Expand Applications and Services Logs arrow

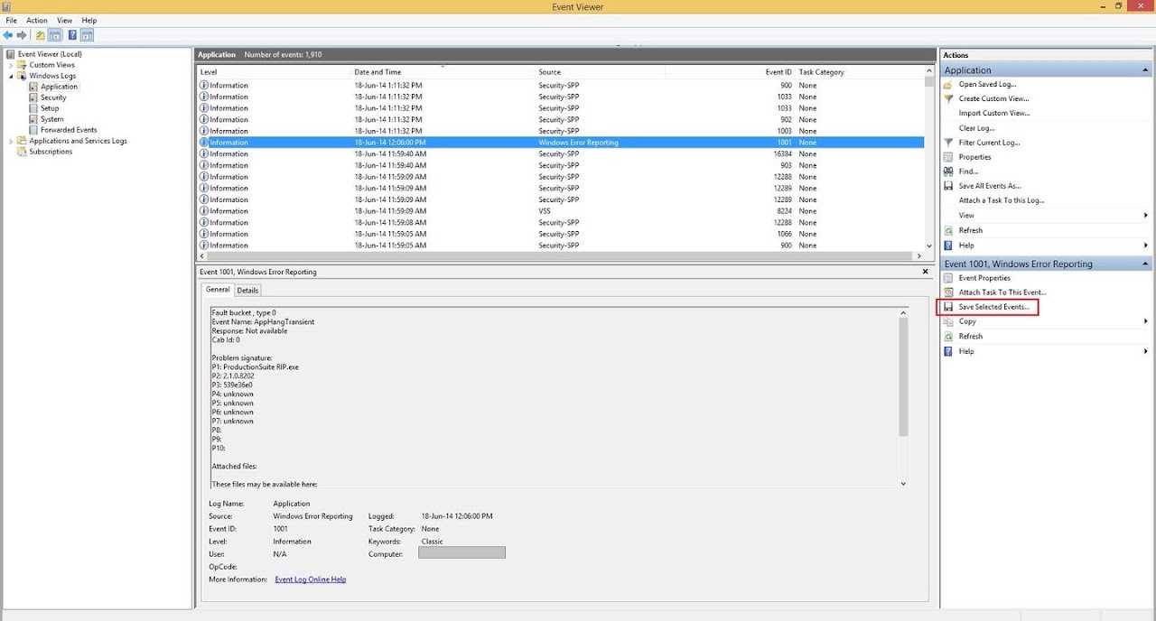(x=12, y=141)
